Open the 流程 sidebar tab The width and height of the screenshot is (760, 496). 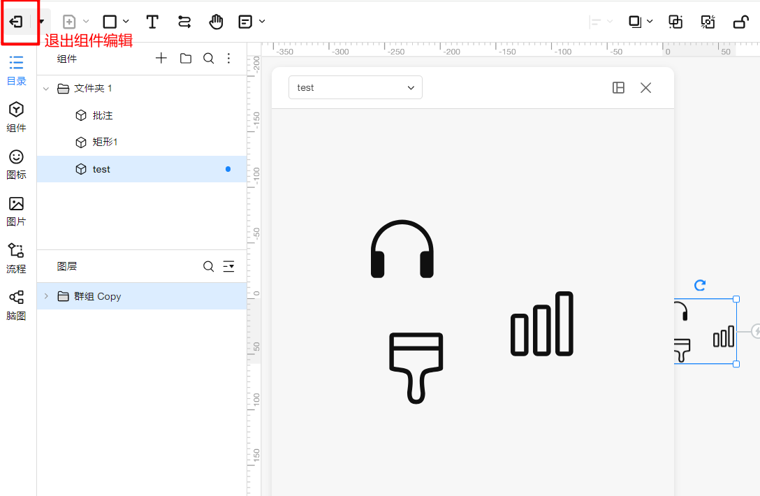click(x=16, y=258)
